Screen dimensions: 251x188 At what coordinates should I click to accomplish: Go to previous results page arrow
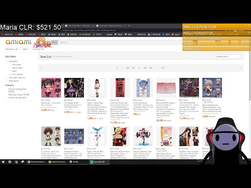coord(41,68)
